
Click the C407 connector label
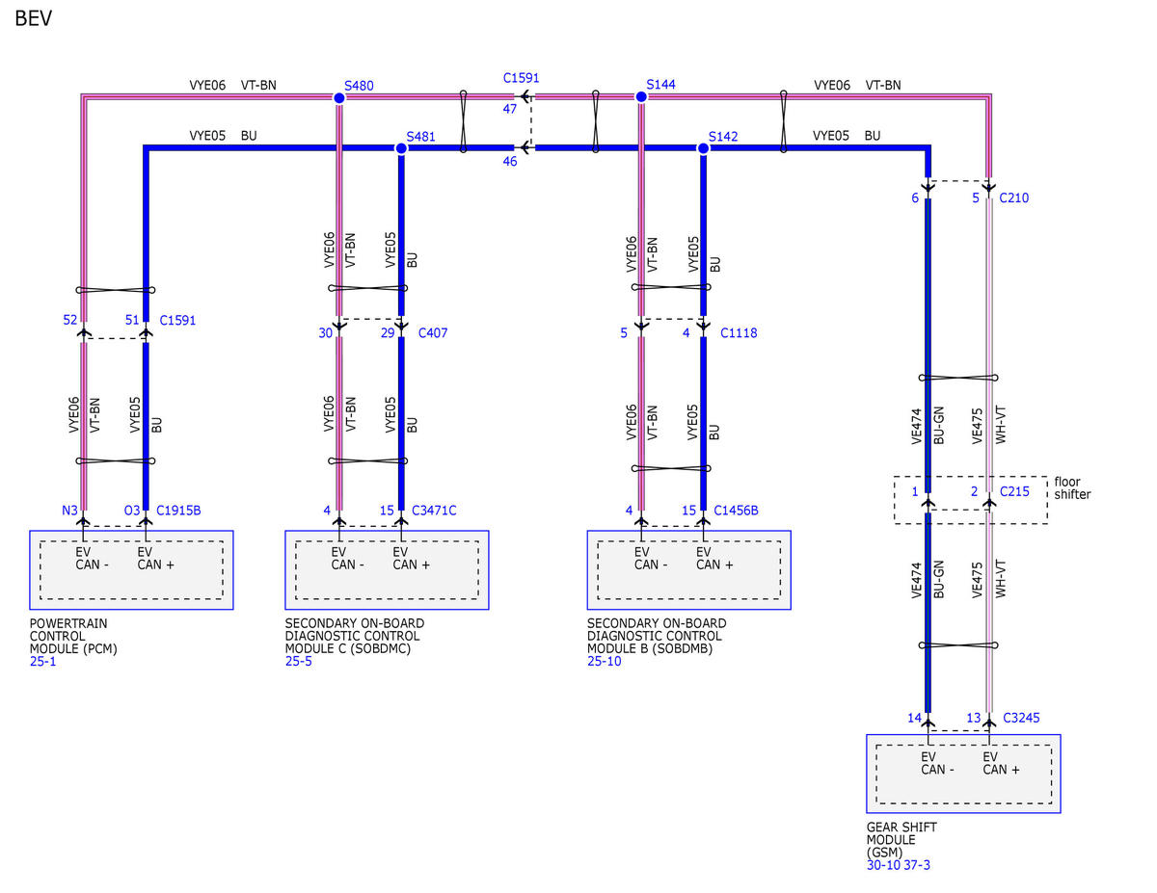tap(433, 333)
